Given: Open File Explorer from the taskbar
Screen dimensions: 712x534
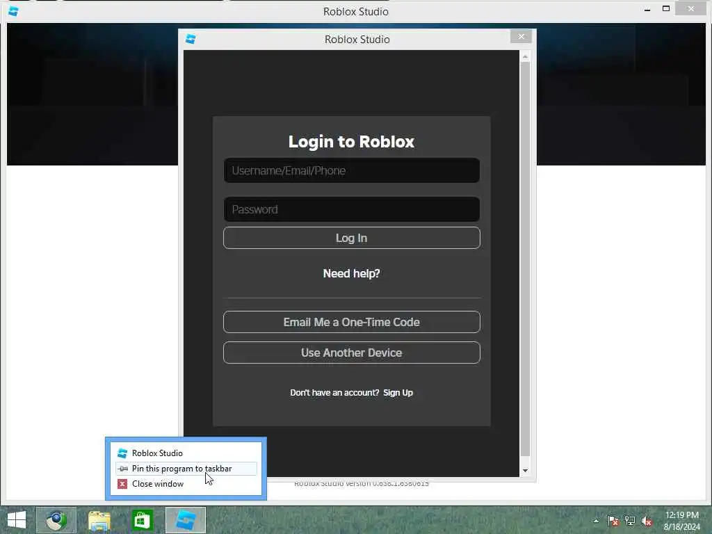Looking at the screenshot, I should pos(99,520).
